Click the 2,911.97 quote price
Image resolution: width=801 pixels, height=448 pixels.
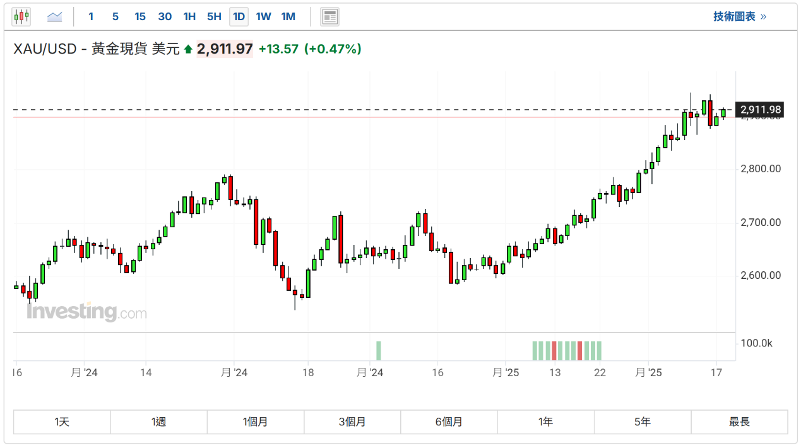pyautogui.click(x=225, y=49)
